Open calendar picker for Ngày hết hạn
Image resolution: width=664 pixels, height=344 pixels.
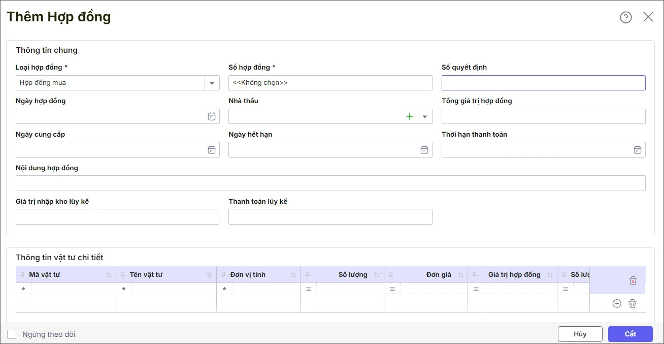(424, 150)
